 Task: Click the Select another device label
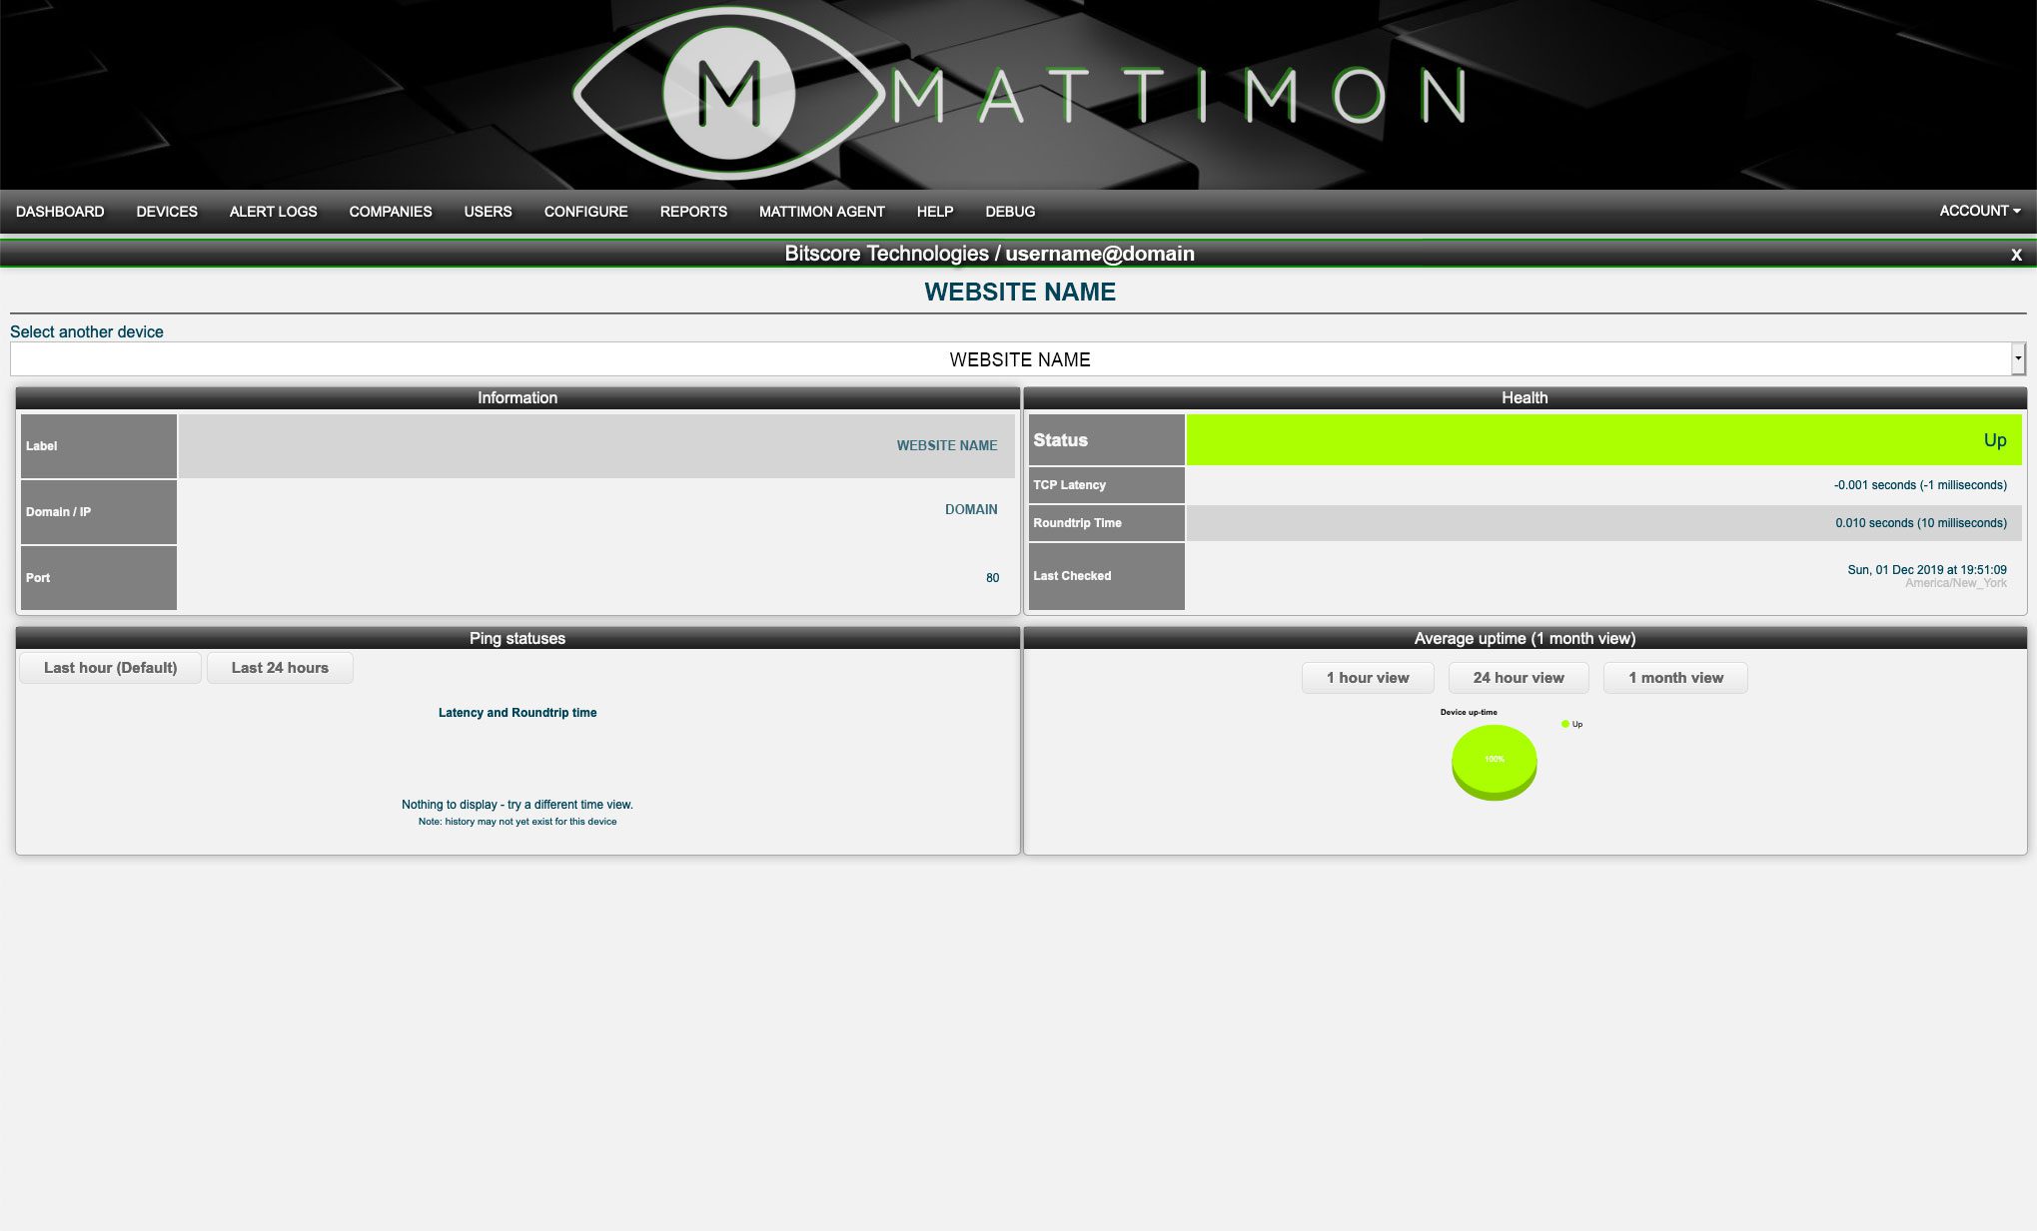point(87,332)
